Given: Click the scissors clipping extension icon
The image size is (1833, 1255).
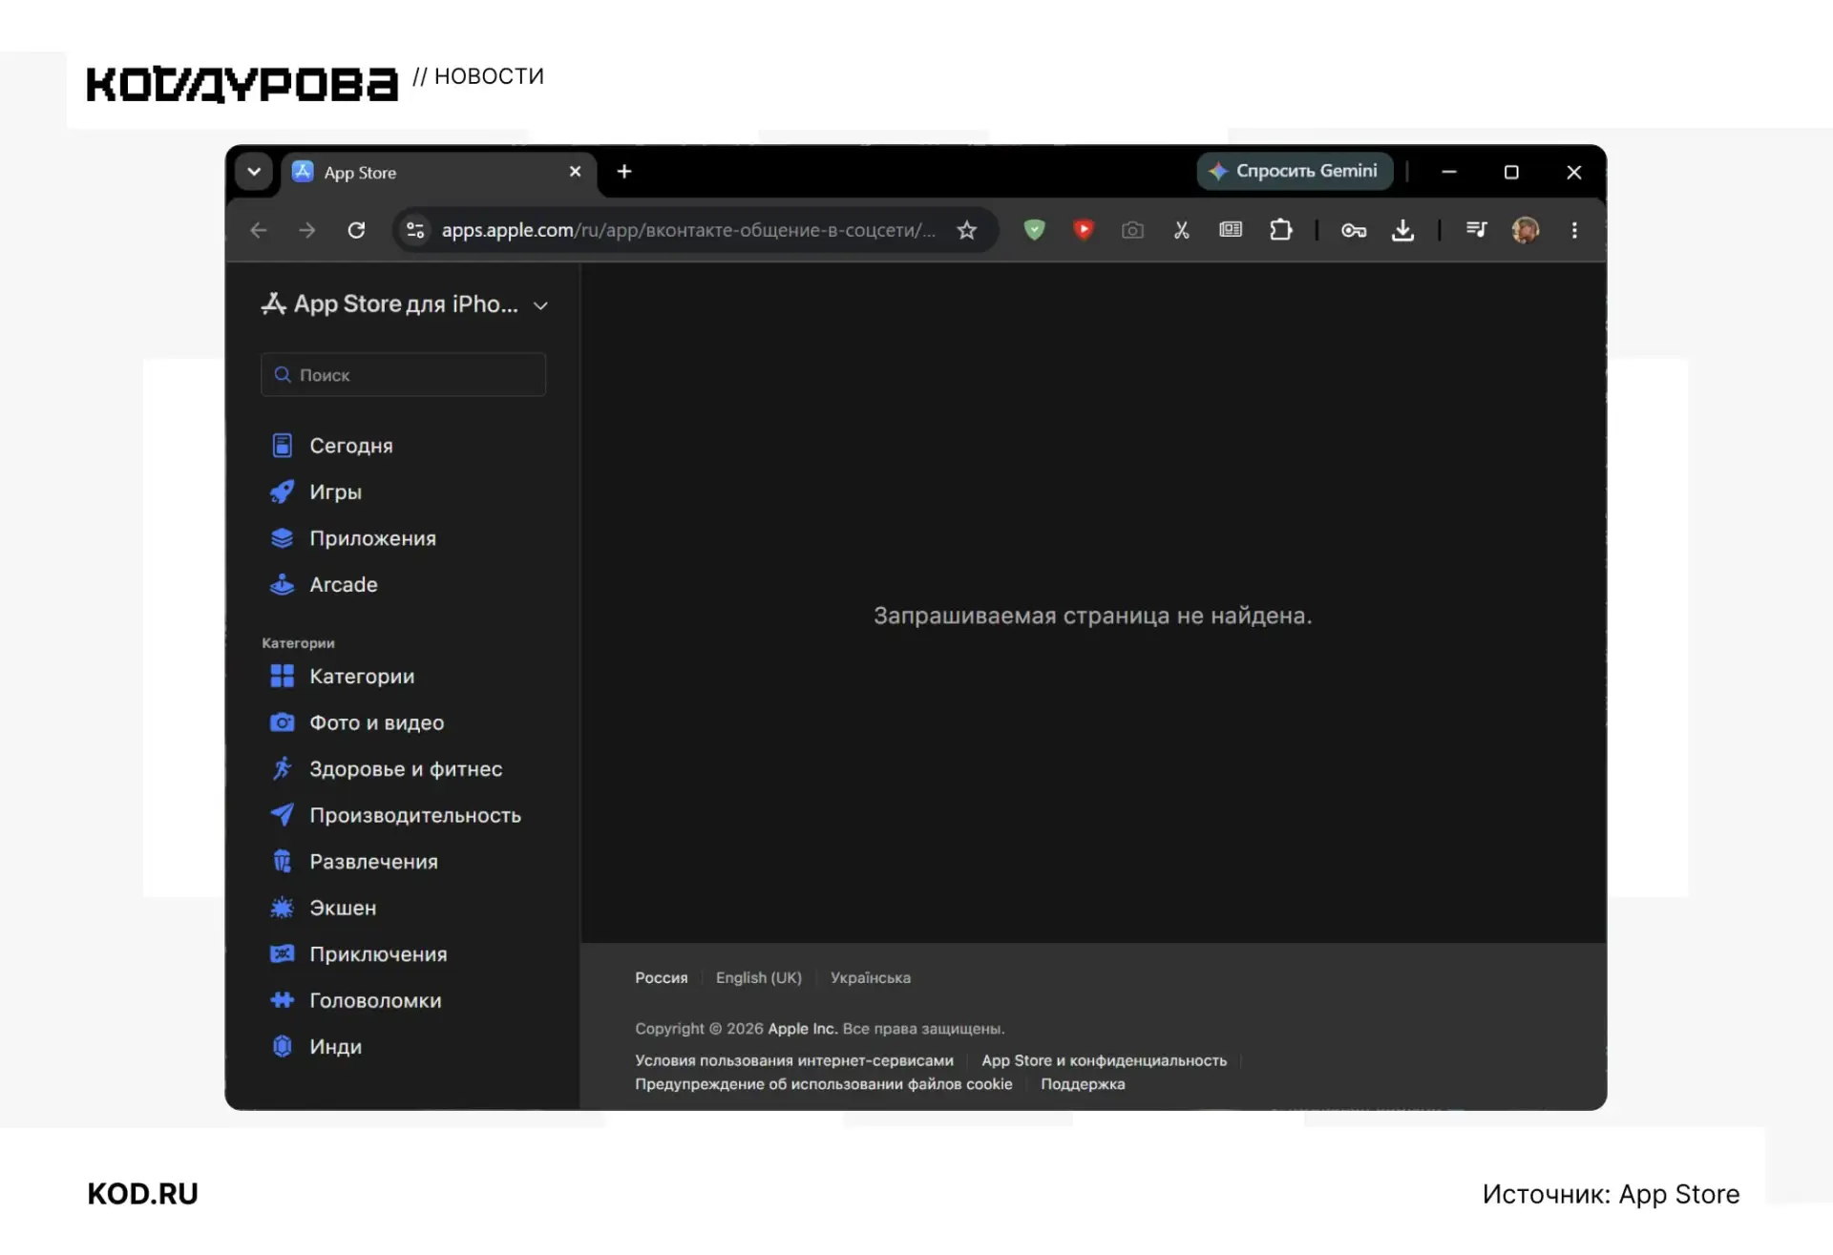Looking at the screenshot, I should point(1181,230).
